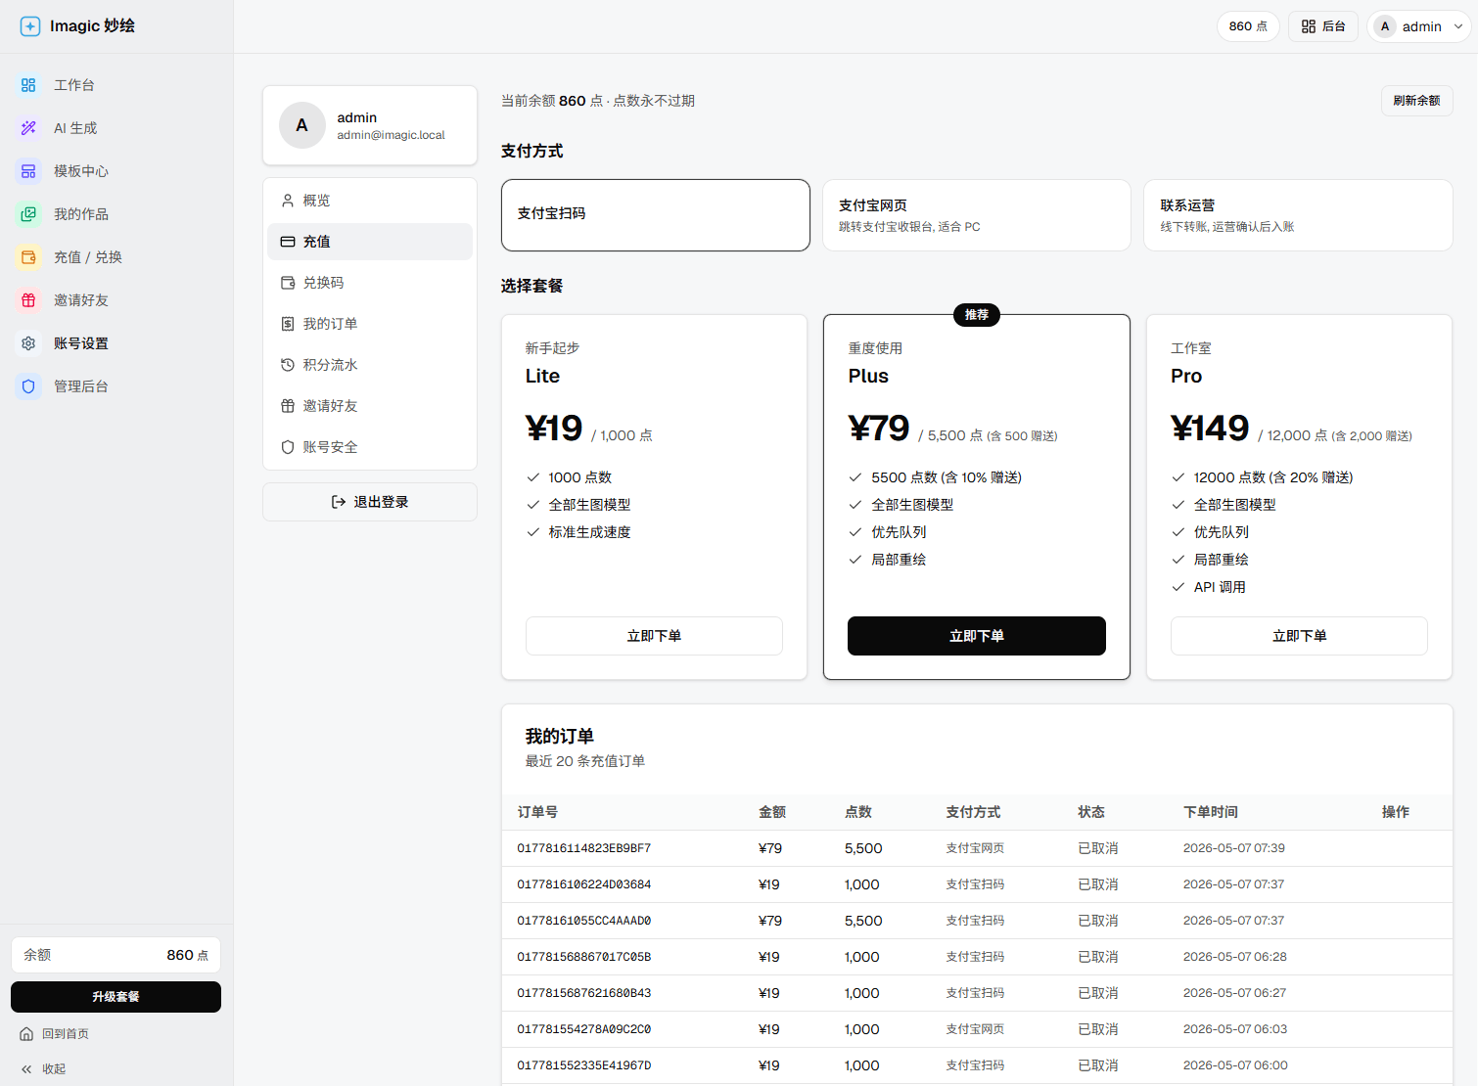The image size is (1478, 1086).
Task: Click 立即下单 for Lite plan
Action: [x=654, y=636]
